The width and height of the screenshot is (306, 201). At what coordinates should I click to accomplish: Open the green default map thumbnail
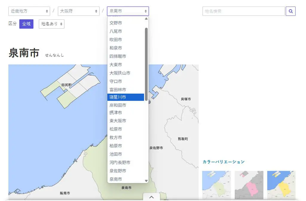(x=216, y=185)
